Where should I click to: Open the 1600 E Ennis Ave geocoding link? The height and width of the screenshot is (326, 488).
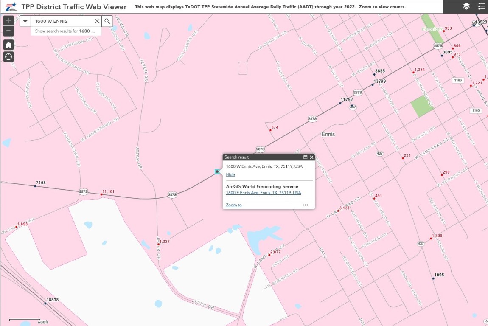coord(264,193)
